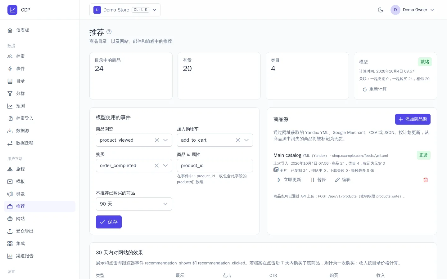
Task: Delete the Main catalog feed with the red trash icon
Action: pyautogui.click(x=426, y=180)
